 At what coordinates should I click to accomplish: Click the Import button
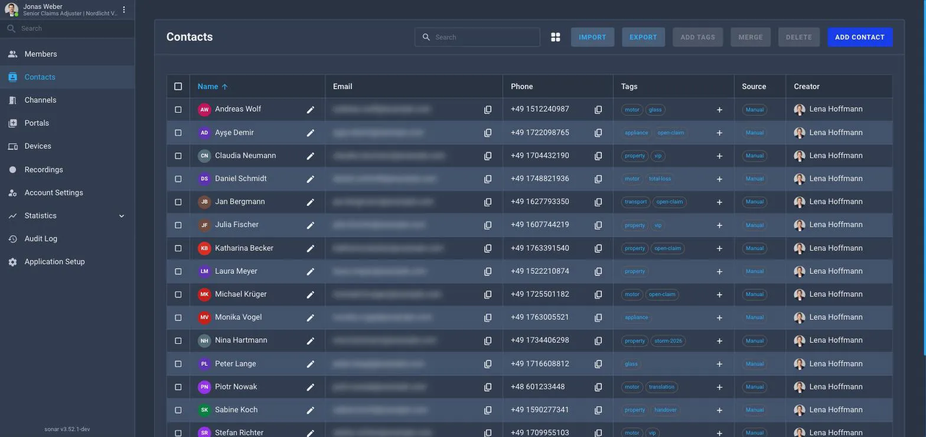coord(592,37)
